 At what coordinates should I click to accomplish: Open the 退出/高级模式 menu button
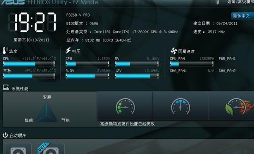(x=240, y=2)
